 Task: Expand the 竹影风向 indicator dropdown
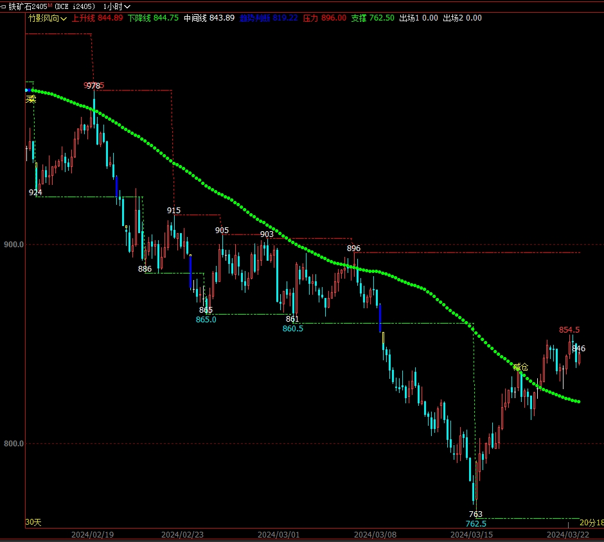pyautogui.click(x=48, y=18)
